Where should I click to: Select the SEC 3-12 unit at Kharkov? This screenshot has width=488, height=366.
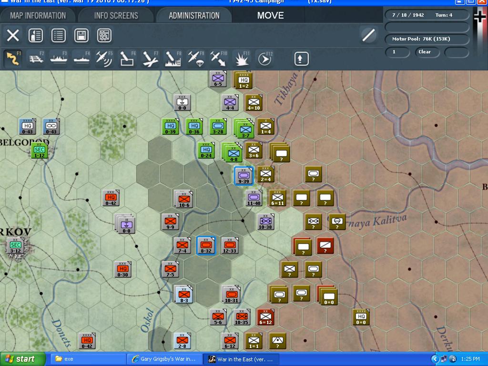click(16, 245)
